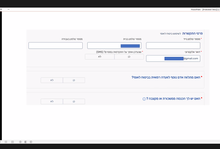Switch to Slide Sorter view icon in status bar

pyautogui.click(x=6, y=142)
